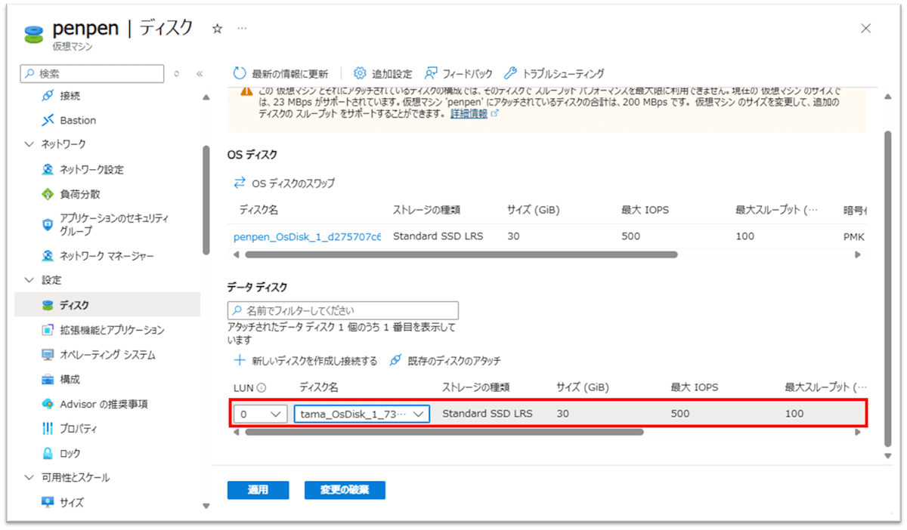Click the オペレーティング システム monitor icon
The height and width of the screenshot is (530, 907).
pos(48,355)
